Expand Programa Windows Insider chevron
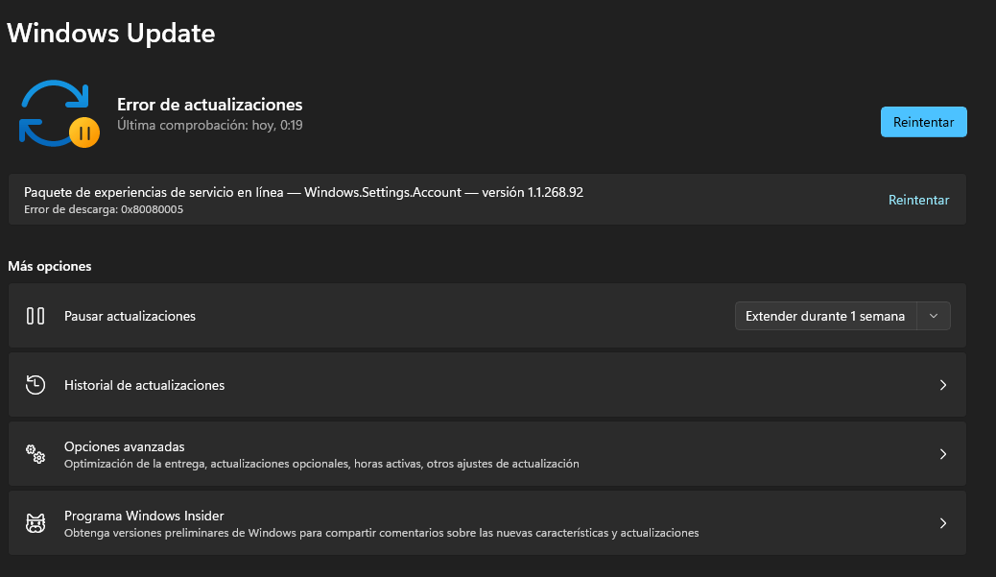The width and height of the screenshot is (996, 577). [943, 523]
